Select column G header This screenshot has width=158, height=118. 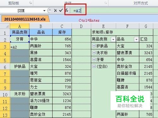coord(146,26)
